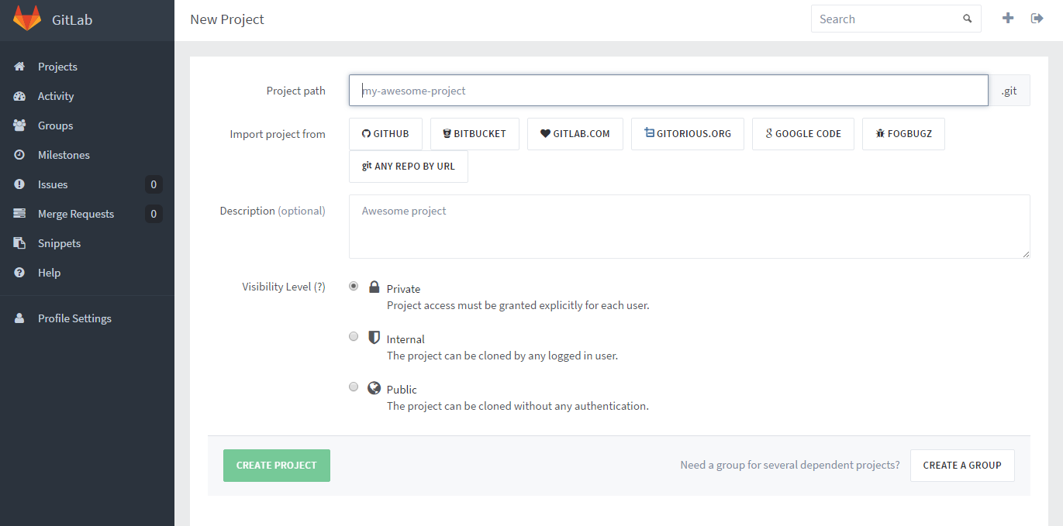Import project from Bitbucket
Viewport: 1063px width, 526px height.
[x=475, y=134]
